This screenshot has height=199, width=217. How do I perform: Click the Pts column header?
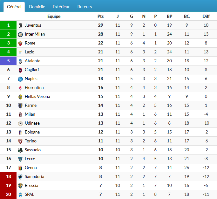click(100, 17)
